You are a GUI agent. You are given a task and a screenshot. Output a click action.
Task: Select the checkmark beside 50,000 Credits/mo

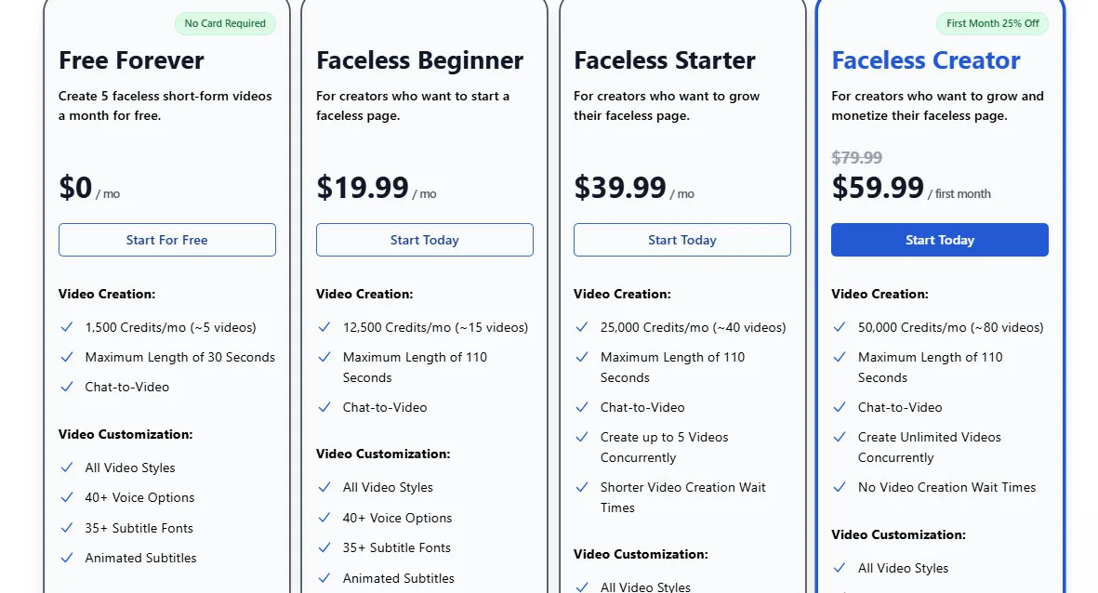[x=840, y=327]
